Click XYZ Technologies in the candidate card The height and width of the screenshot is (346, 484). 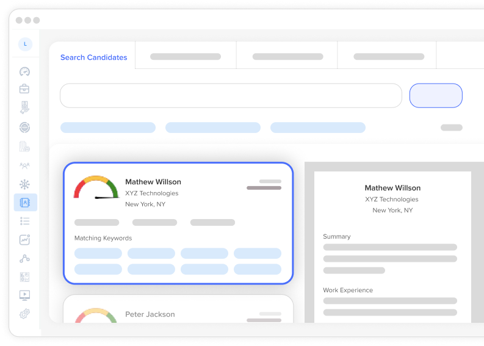(152, 193)
